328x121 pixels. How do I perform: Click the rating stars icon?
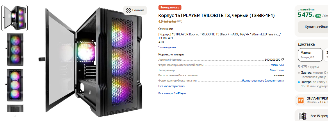(170, 21)
